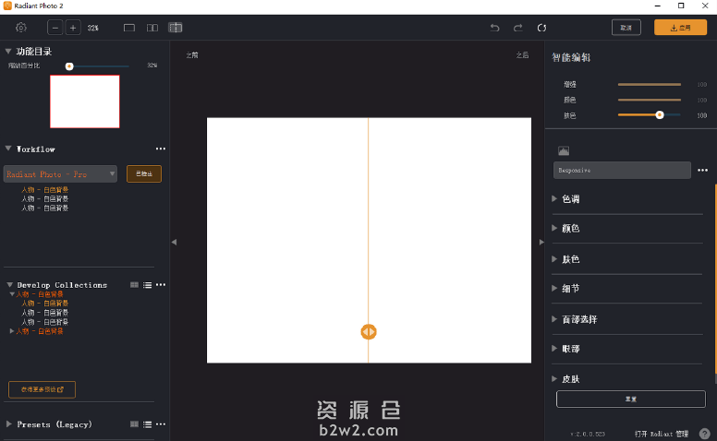Switch to single image view mode
The image size is (717, 441).
click(129, 28)
